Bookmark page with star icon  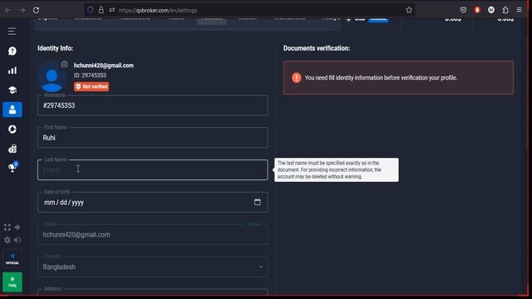(409, 10)
